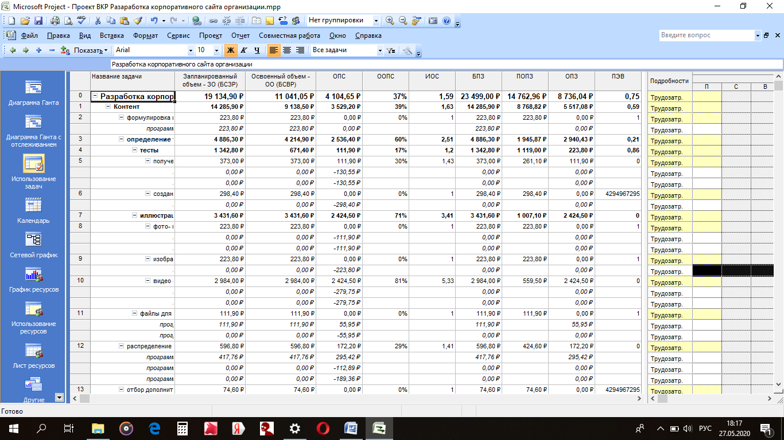This screenshot has height=440, width=784.
Task: Unlink the selected tasks
Action: click(x=227, y=21)
